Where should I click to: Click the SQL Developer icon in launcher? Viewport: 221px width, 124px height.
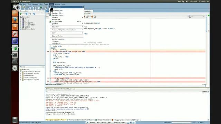pos(15,48)
